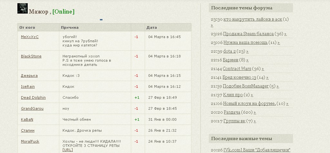Click the +1 rating from KaBaN
The image size is (330, 153).
(x=137, y=119)
